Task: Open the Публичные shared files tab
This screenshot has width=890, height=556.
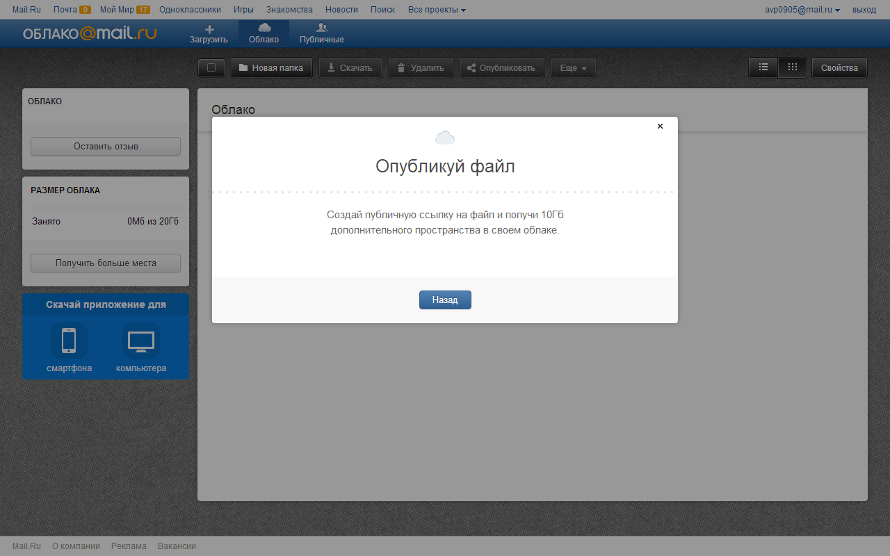Action: coord(321,33)
